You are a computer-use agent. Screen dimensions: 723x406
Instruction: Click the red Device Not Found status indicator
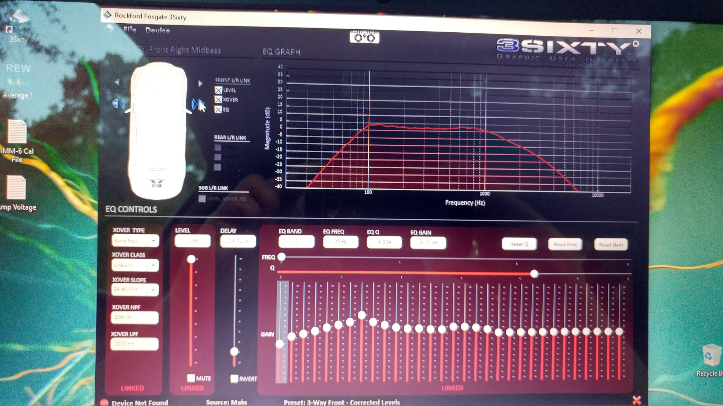tap(104, 402)
